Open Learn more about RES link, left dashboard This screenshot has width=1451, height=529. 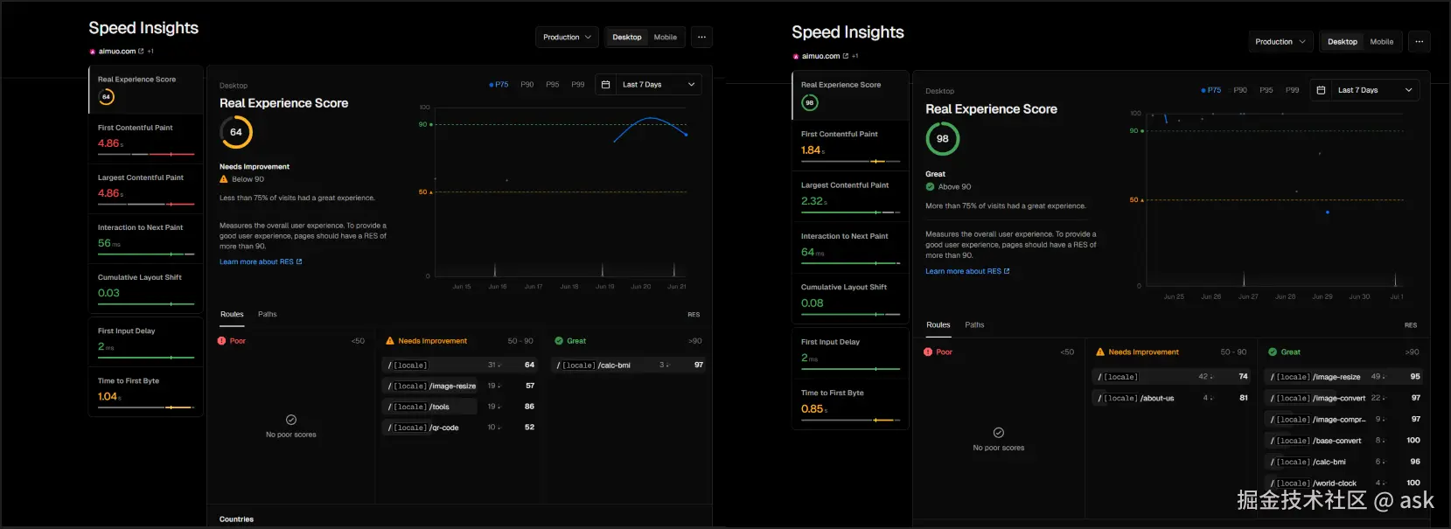tap(261, 261)
